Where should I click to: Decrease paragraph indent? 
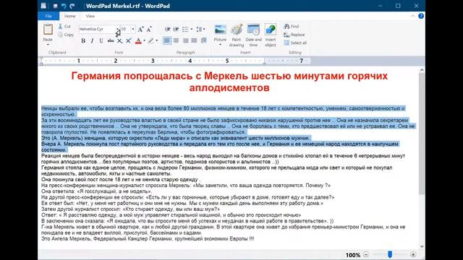point(167,29)
